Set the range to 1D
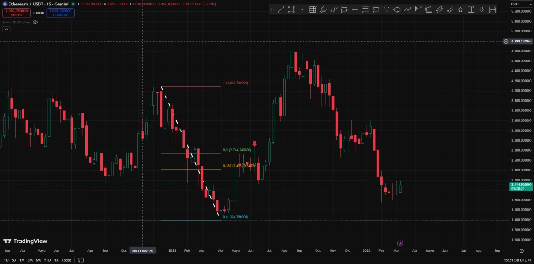This screenshot has width=534, height=264. [x=6, y=260]
